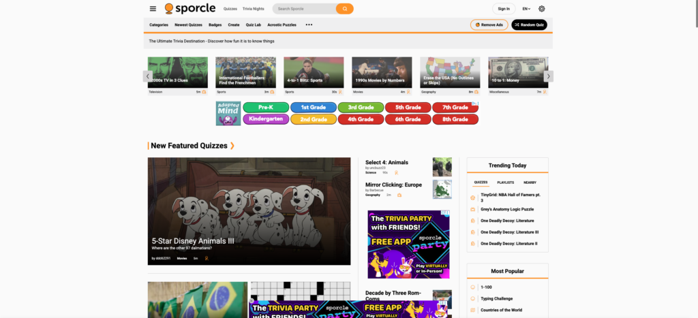Open the hamburger menu icon
This screenshot has height=318, width=698.
point(153,9)
